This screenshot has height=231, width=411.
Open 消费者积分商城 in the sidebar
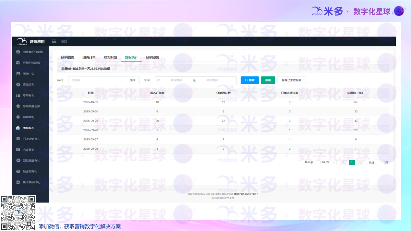(x=32, y=52)
